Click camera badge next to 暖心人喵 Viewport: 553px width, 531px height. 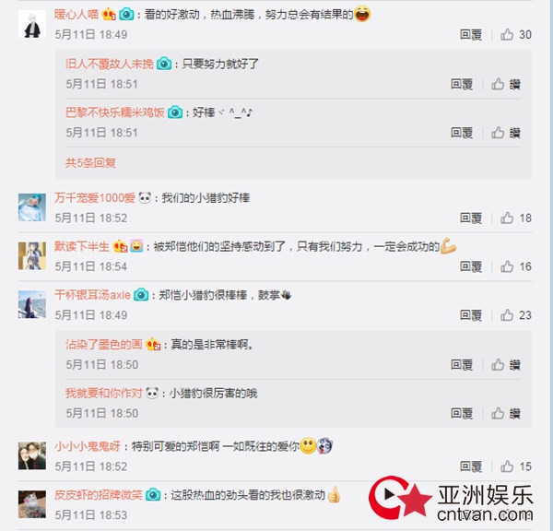click(126, 15)
